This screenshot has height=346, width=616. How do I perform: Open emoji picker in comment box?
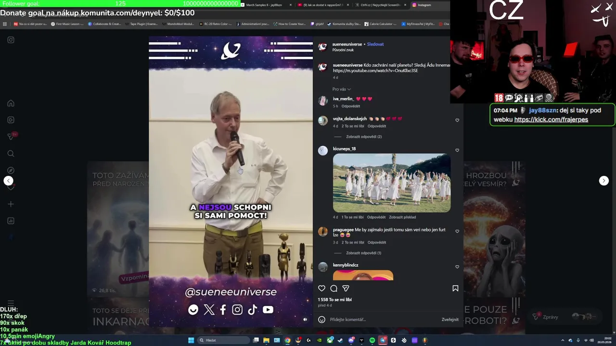(x=321, y=320)
